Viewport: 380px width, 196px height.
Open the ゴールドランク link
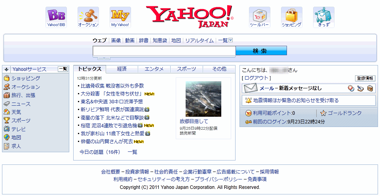click(345, 113)
